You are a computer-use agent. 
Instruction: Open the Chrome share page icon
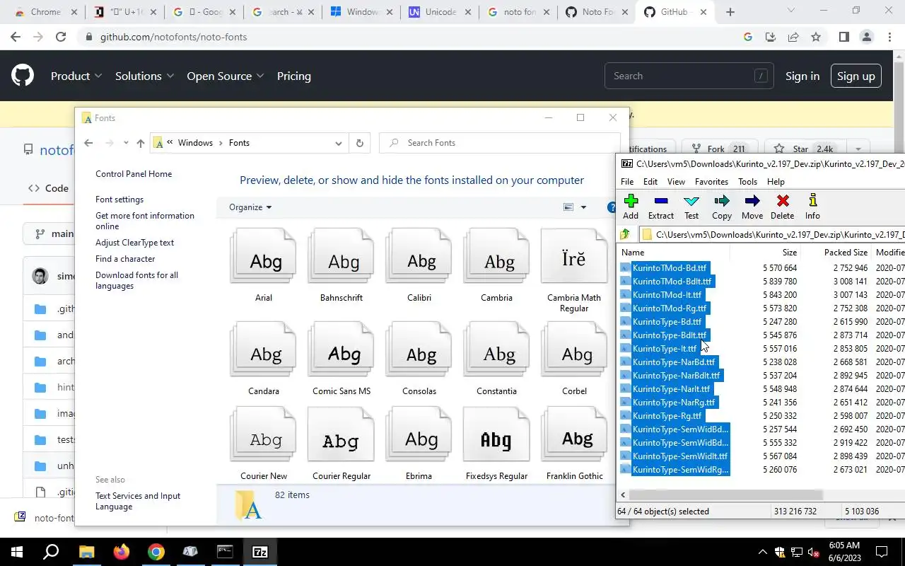pos(793,37)
